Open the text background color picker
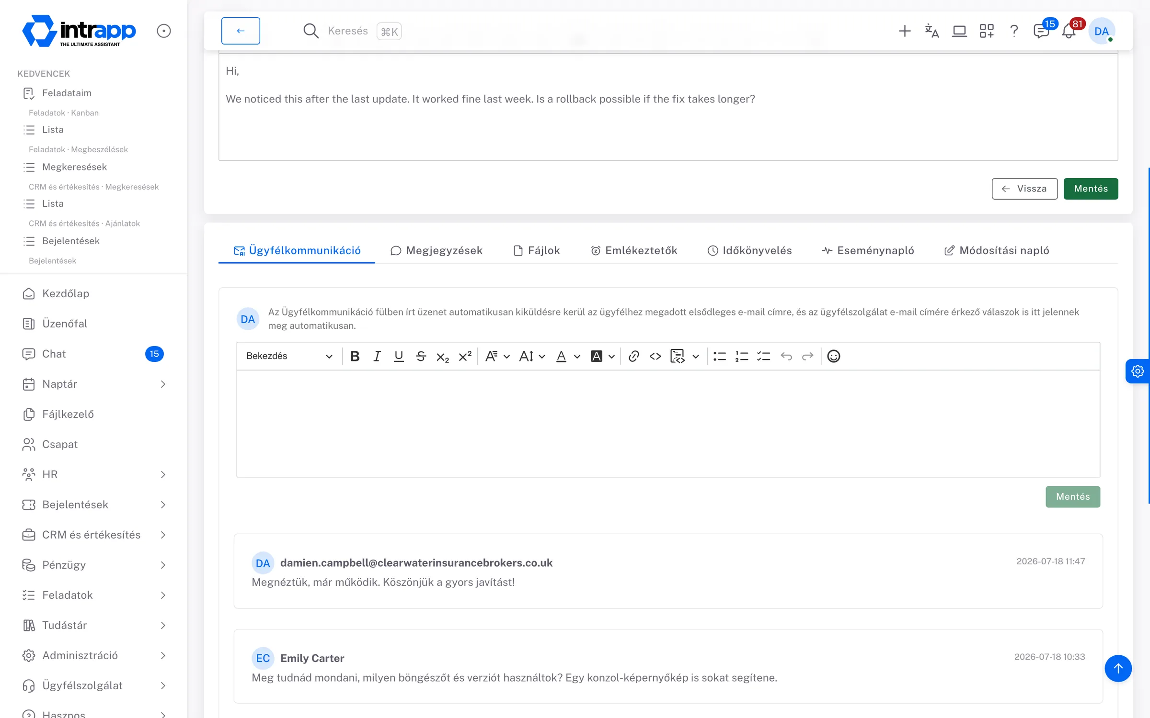 point(602,356)
